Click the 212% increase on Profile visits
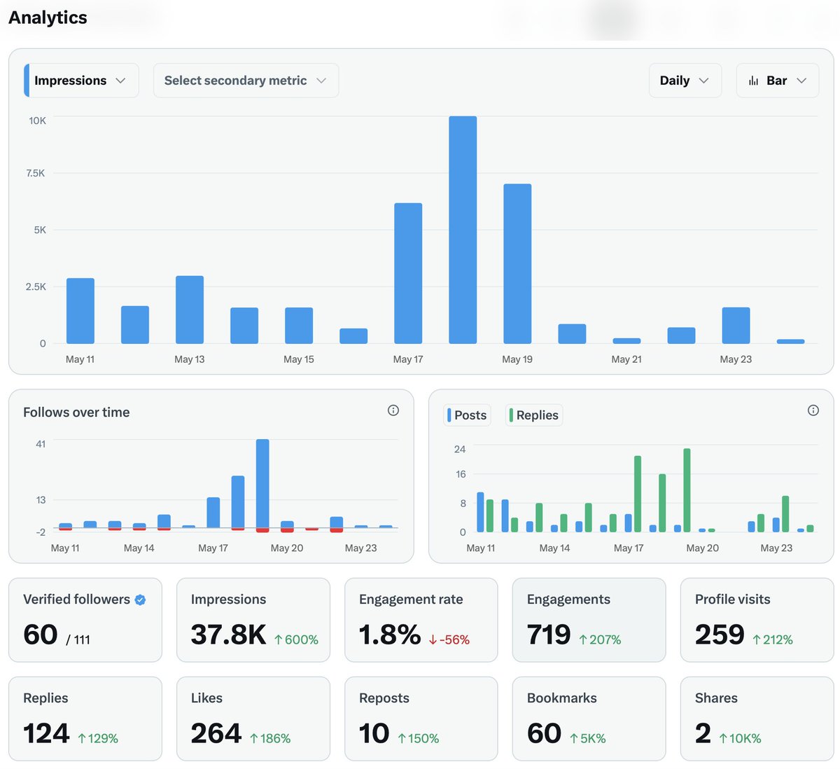Image resolution: width=840 pixels, height=769 pixels. click(773, 639)
